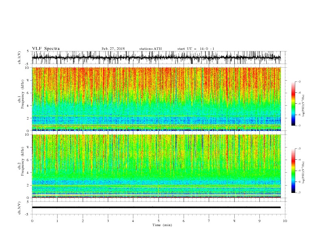The image size is (321, 248).
Task: Click the ch.1 color bar log(PSD) label
Action: (303, 106)
